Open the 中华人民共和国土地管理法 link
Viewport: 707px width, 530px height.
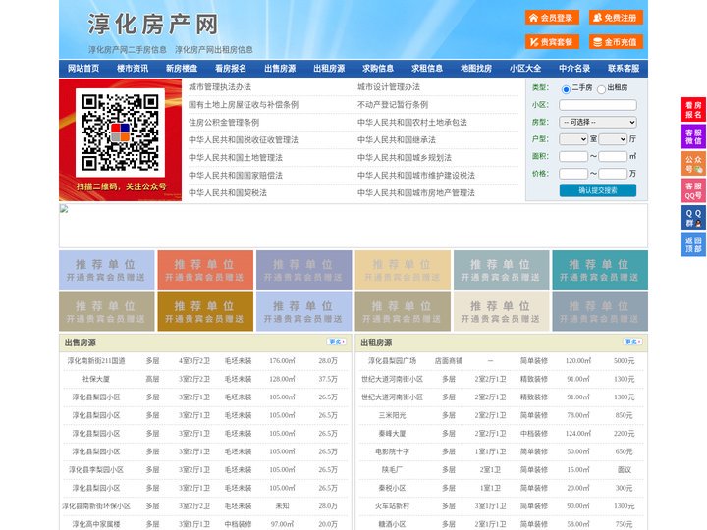[x=236, y=157]
